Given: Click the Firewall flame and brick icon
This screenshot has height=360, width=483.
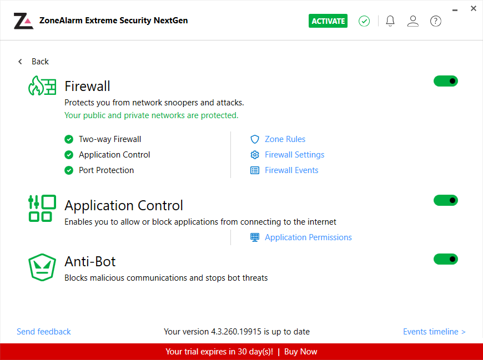Looking at the screenshot, I should tap(42, 87).
